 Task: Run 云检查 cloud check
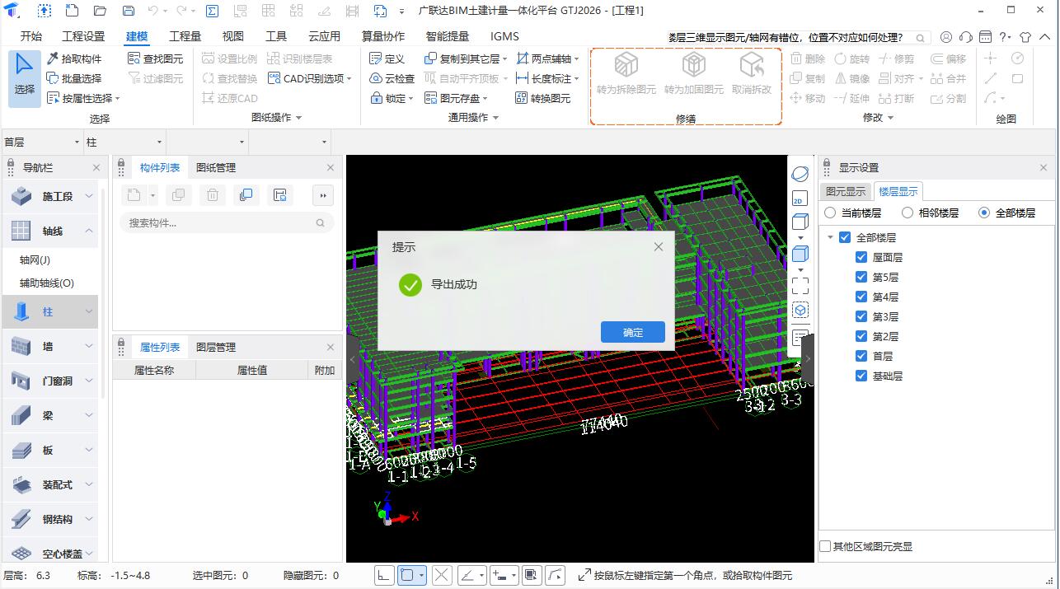(x=392, y=78)
